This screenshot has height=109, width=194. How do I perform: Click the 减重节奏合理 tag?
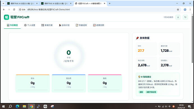click(x=151, y=92)
